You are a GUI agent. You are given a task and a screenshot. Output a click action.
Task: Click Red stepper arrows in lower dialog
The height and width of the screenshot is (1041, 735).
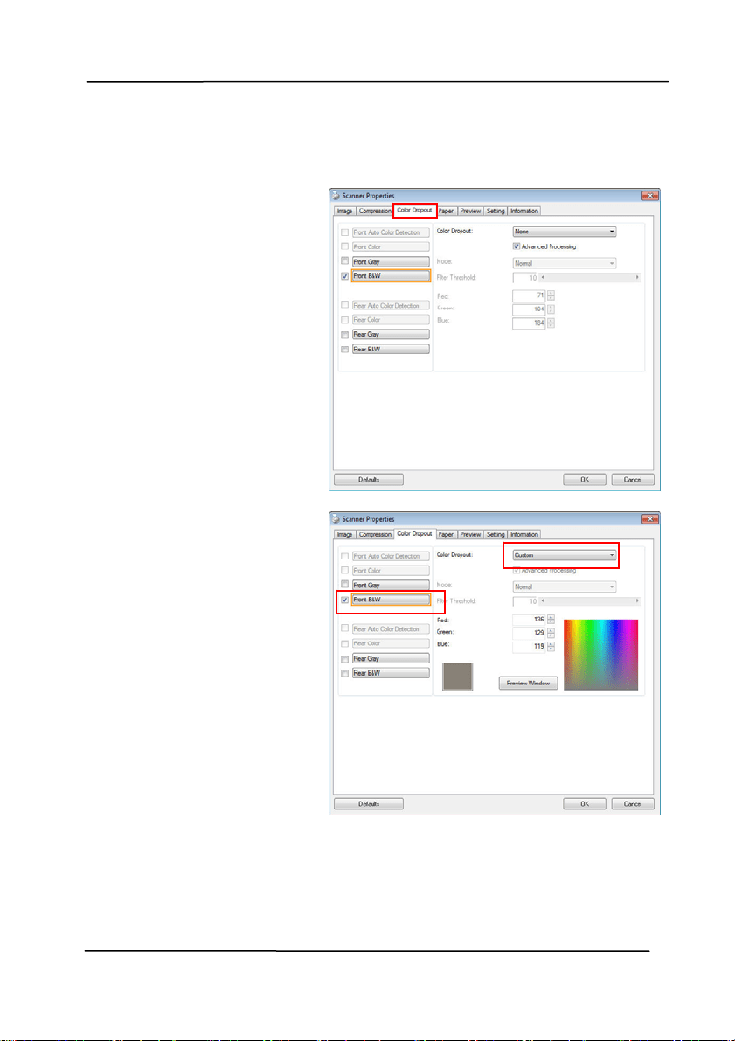[551, 620]
